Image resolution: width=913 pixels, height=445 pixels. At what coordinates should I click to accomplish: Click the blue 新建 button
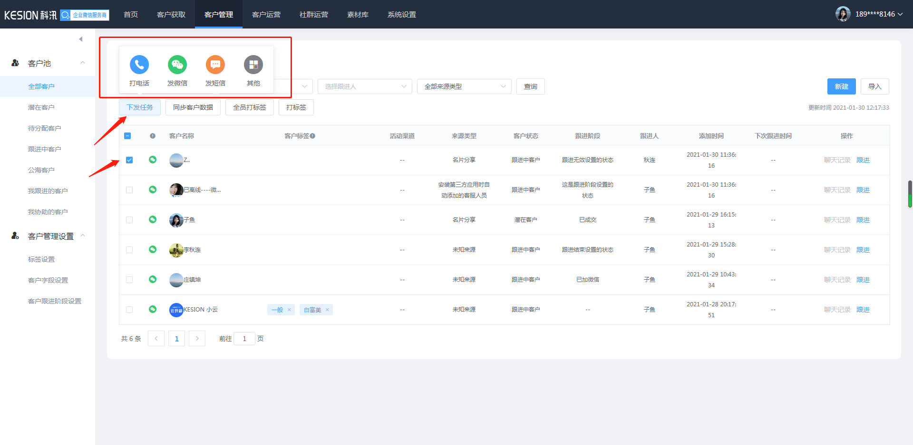(x=841, y=86)
